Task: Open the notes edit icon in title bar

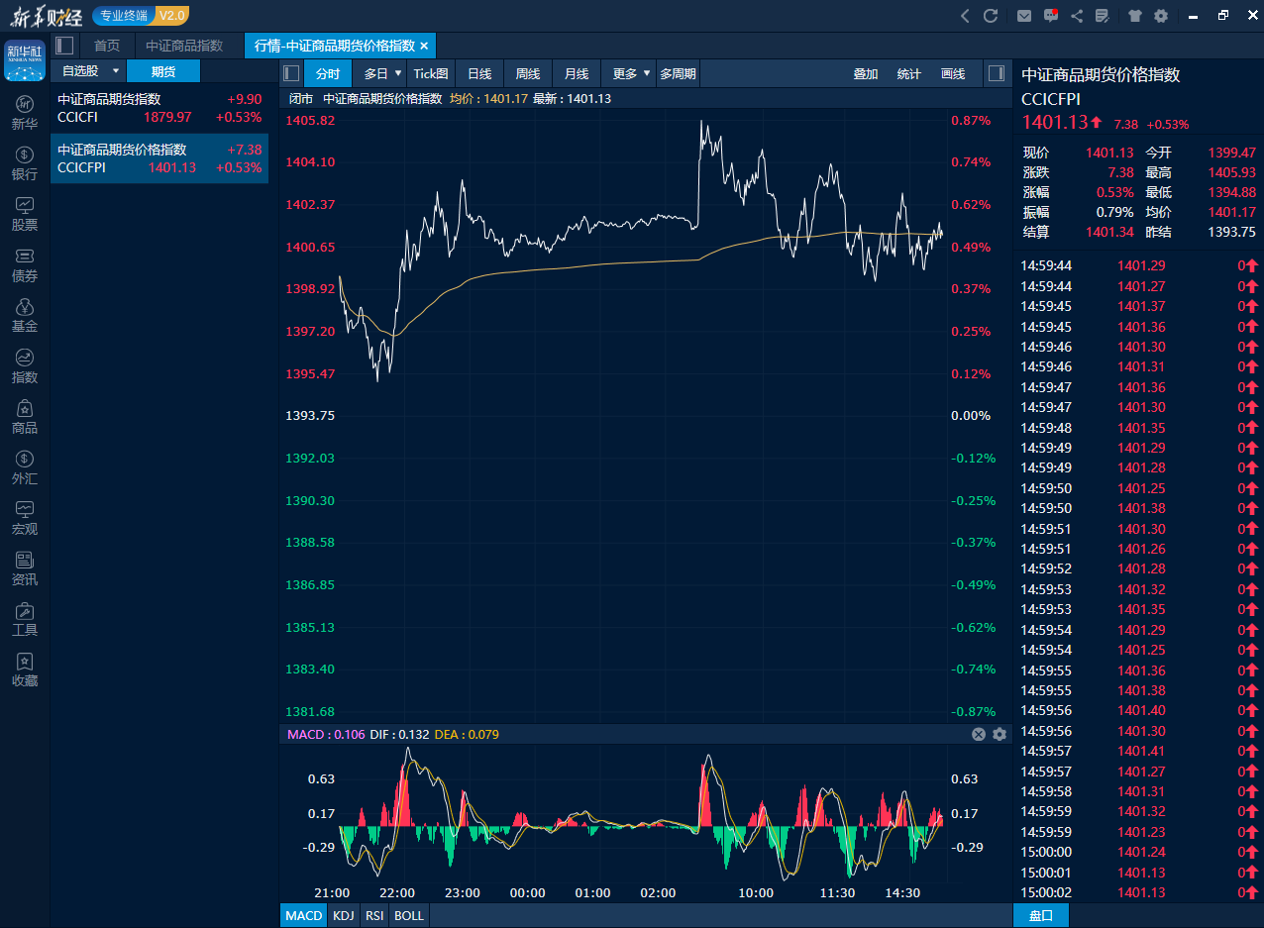Action: click(1101, 15)
